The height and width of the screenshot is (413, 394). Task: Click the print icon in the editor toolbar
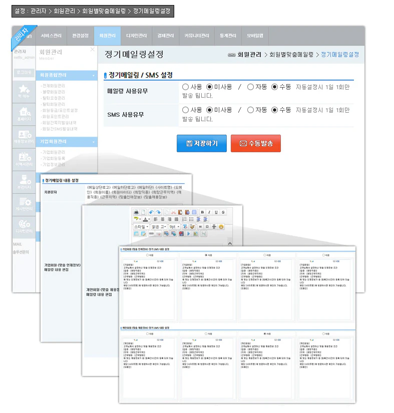point(136,212)
